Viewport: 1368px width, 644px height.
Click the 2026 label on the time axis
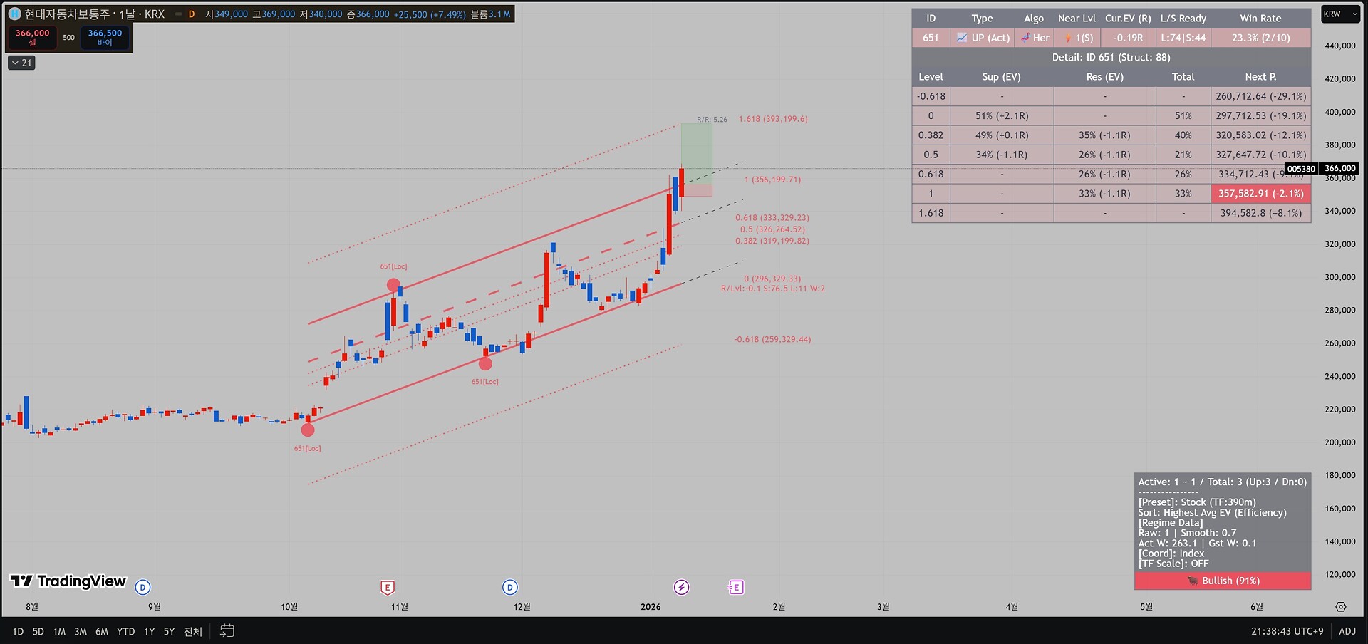pyautogui.click(x=651, y=607)
